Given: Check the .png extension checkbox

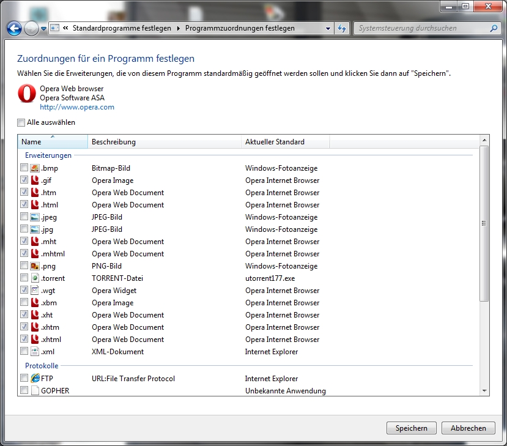Looking at the screenshot, I should click(24, 265).
